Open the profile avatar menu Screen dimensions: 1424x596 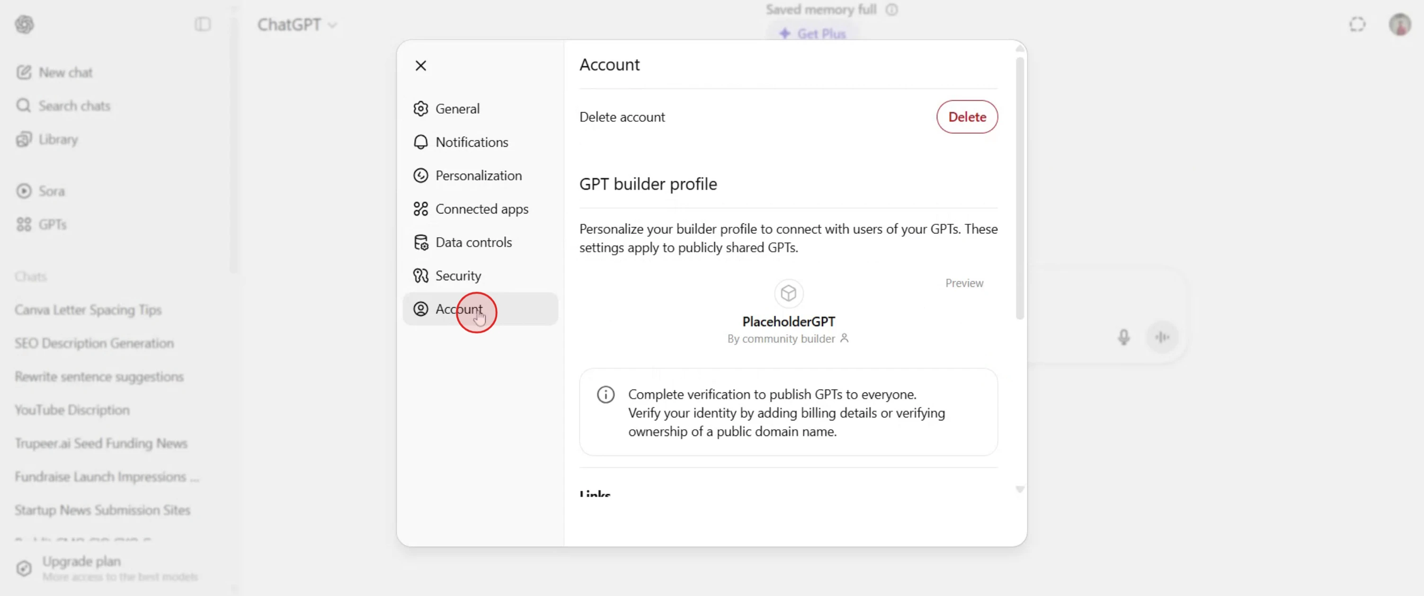(x=1400, y=24)
